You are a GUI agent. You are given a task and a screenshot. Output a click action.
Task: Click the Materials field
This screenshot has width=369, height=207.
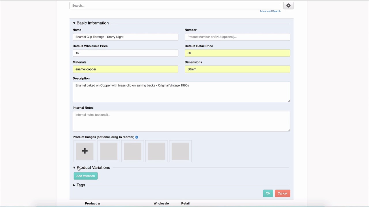pyautogui.click(x=125, y=69)
